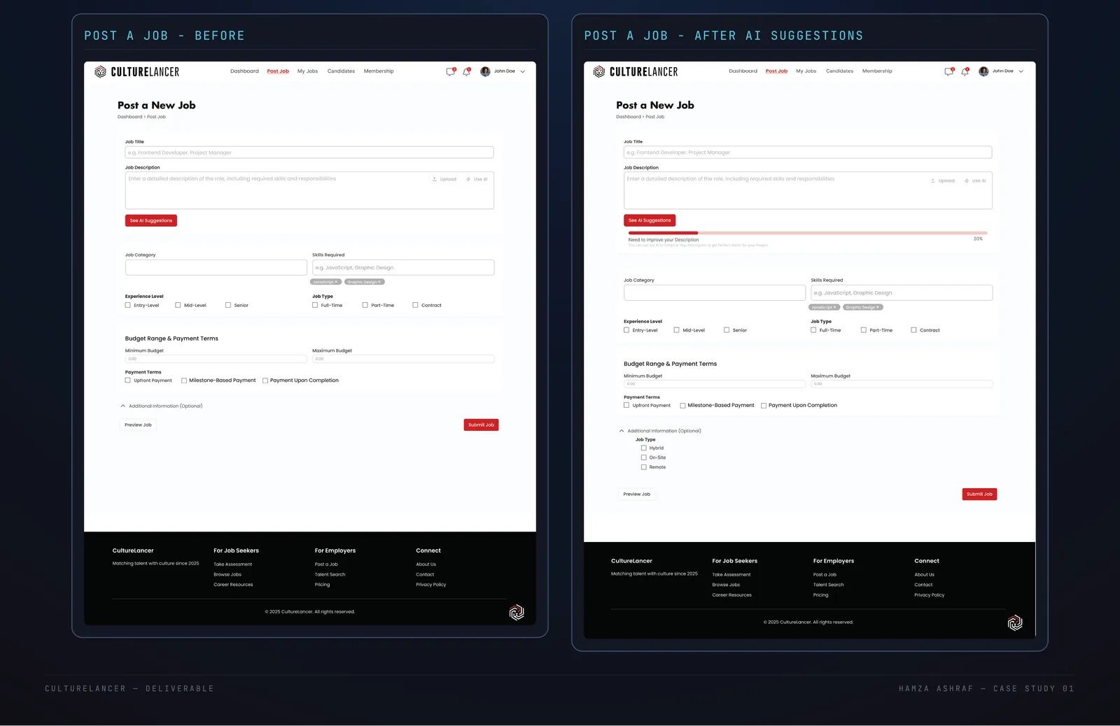Click Use AI sparkle in Before panel description
This screenshot has height=726, width=1120.
468,179
